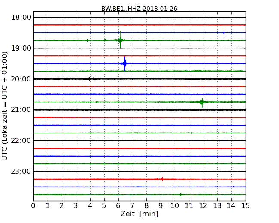
Task: Select the 22:00 time label
Action: (x=21, y=141)
